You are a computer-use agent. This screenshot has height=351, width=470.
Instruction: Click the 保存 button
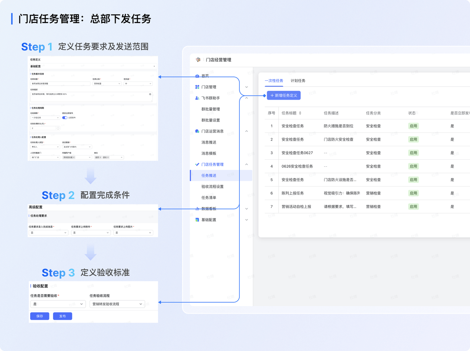pyautogui.click(x=40, y=316)
